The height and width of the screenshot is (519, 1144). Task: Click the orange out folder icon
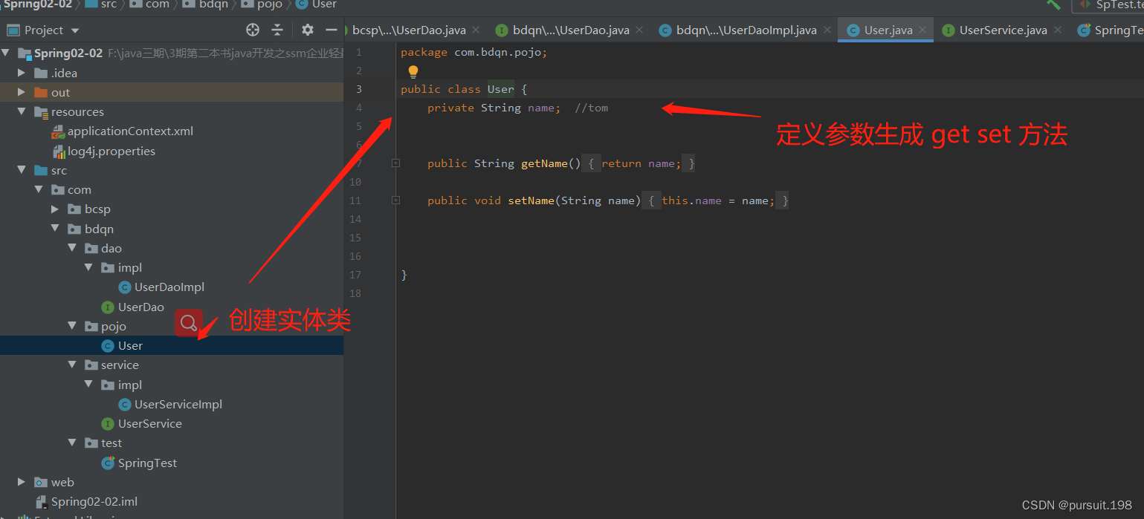(x=41, y=92)
